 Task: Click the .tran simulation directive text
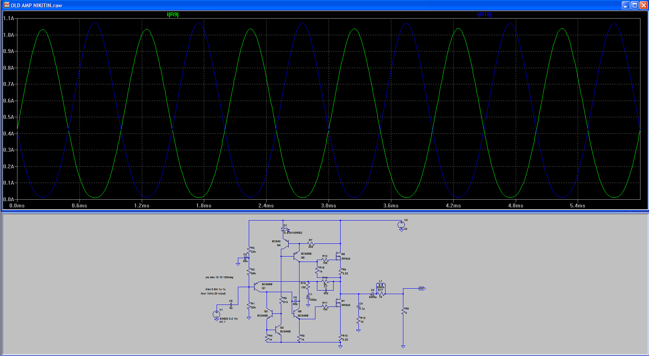215,289
